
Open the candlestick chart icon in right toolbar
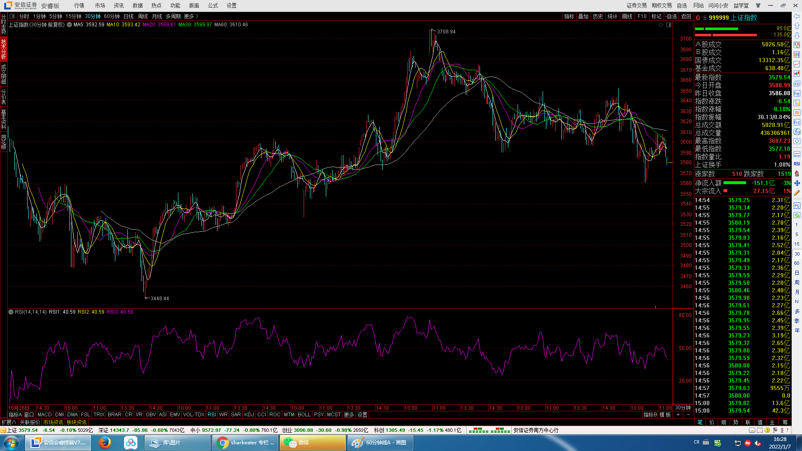(797, 74)
